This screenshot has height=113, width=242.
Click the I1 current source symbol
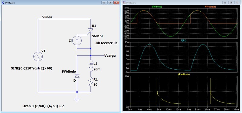tap(77, 40)
